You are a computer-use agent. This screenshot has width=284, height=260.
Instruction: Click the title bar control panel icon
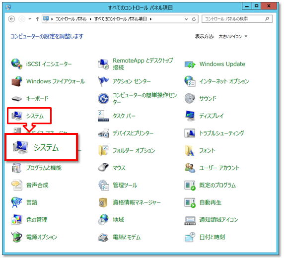coord(8,7)
